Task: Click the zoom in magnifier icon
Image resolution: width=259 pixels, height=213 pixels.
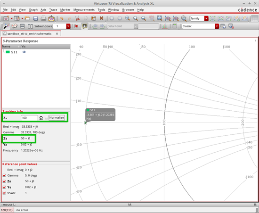Action: click(x=128, y=18)
